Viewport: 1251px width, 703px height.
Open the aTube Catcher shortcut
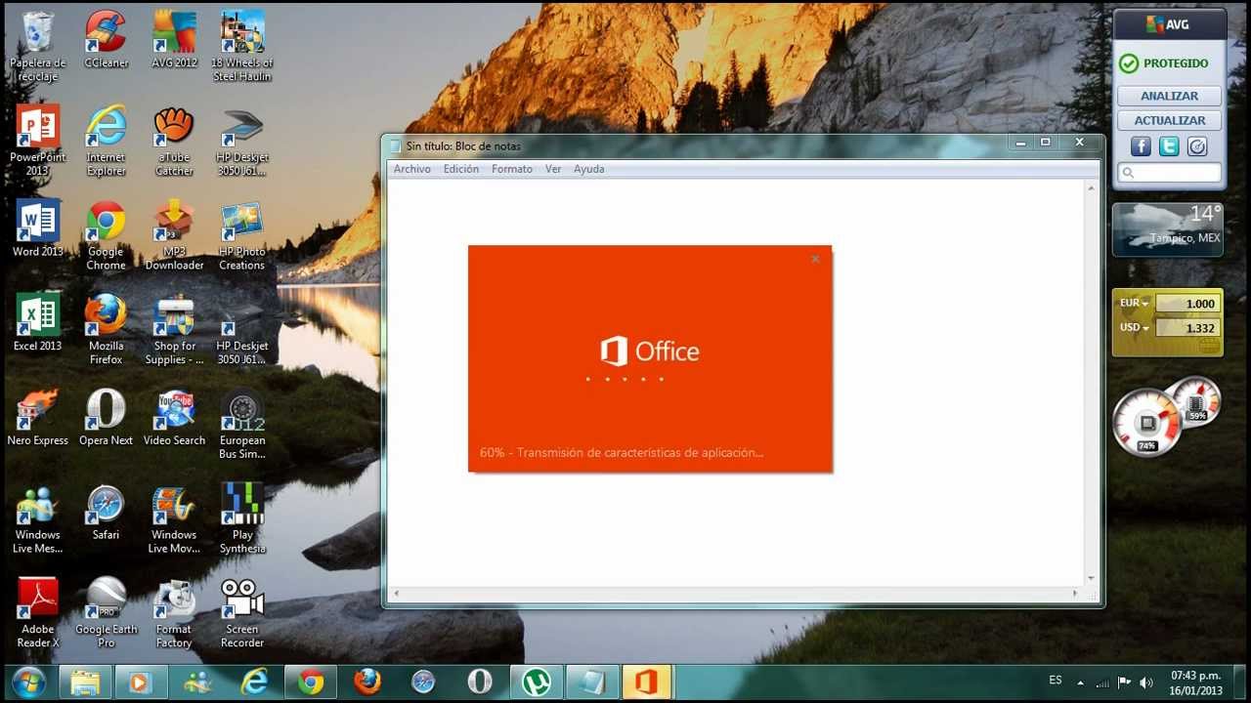tap(174, 141)
